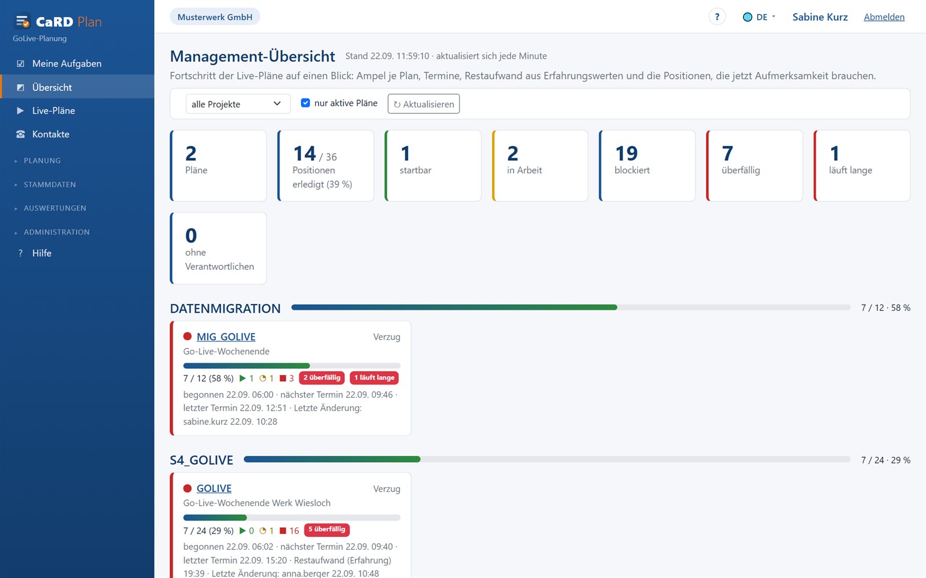
Task: Click the DATENMIGRATION project progress bar
Action: (571, 307)
